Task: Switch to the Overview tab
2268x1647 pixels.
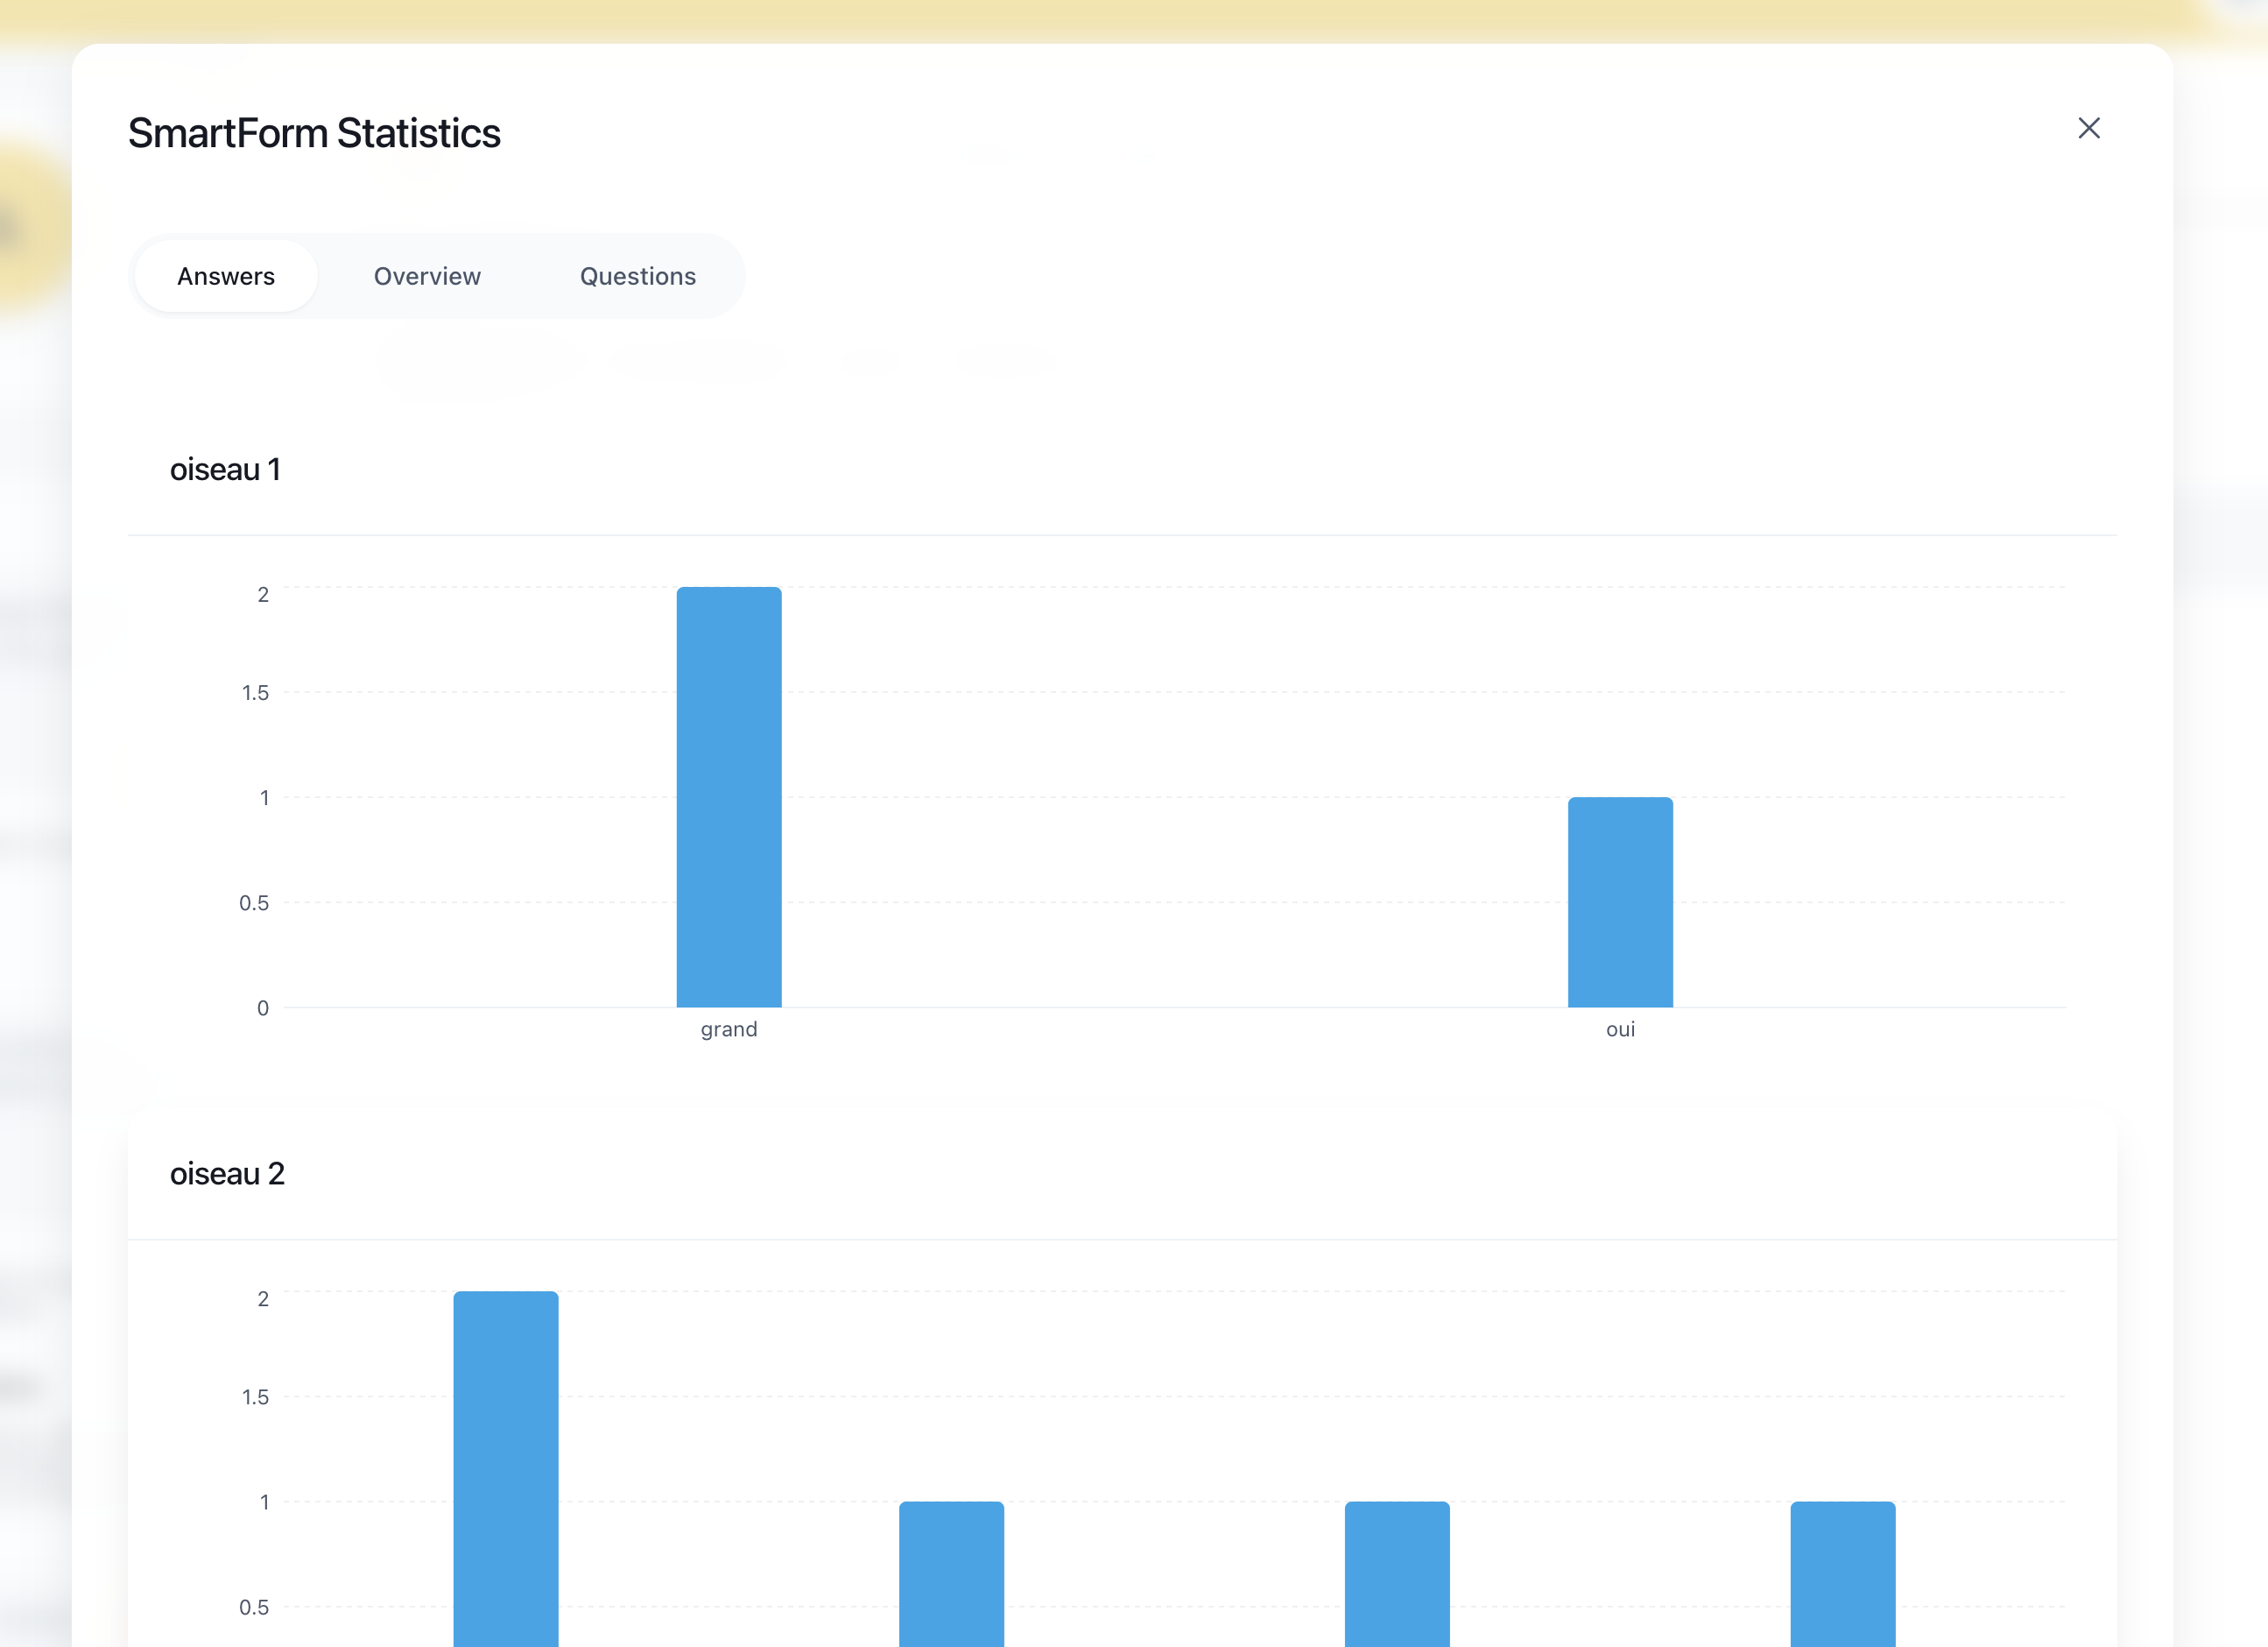Action: coord(427,276)
